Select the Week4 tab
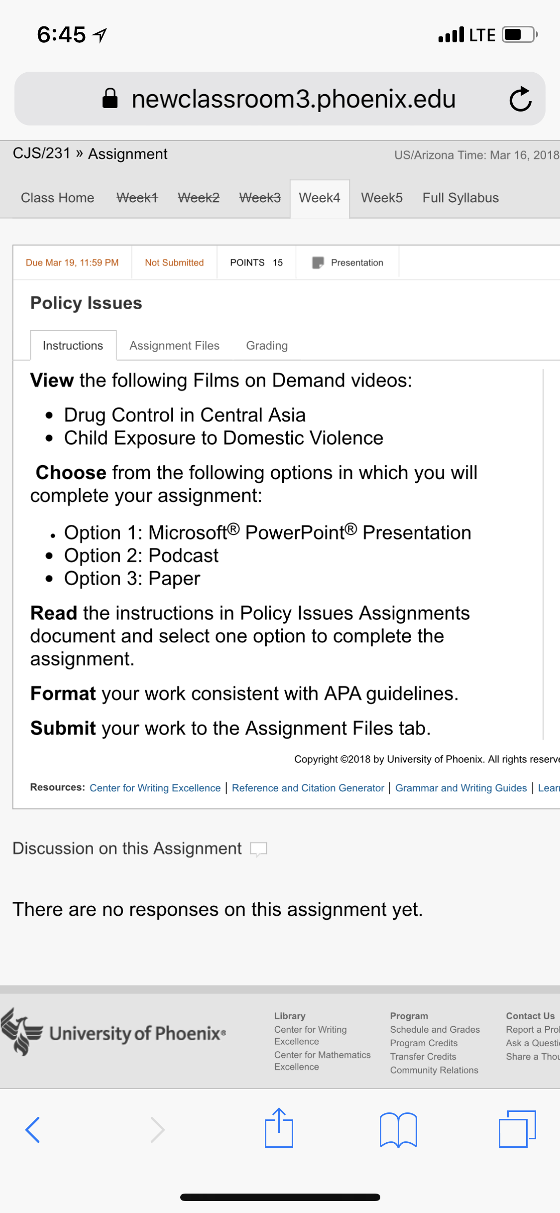Image resolution: width=560 pixels, height=1213 pixels. pyautogui.click(x=320, y=198)
